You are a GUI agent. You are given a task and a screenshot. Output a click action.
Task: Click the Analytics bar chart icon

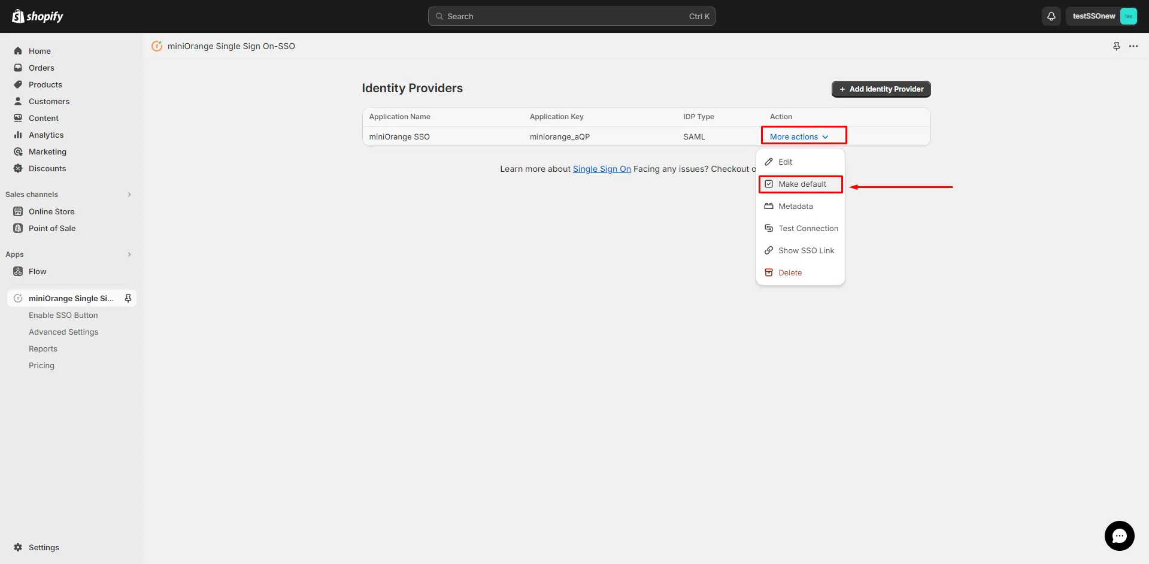click(x=18, y=135)
